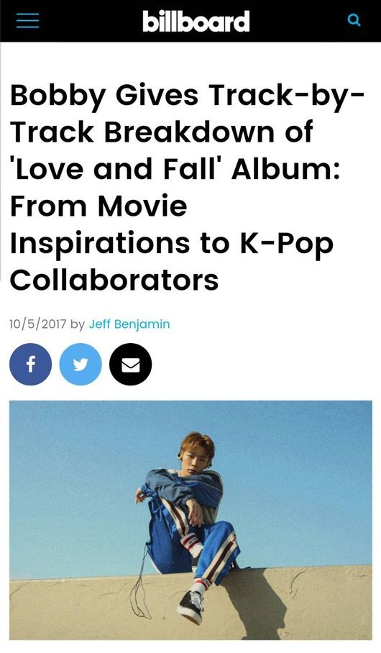Tap the search magnifier icon
Viewport: 381px width, 653px height.
pos(354,20)
